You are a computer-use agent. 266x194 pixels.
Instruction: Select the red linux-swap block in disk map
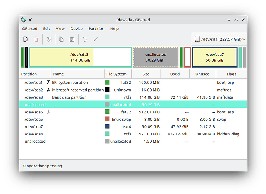(x=187, y=57)
